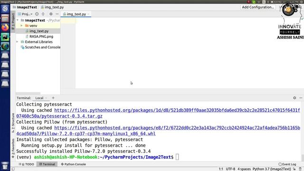Click the terminal command prompt cursor

[x=177, y=157]
